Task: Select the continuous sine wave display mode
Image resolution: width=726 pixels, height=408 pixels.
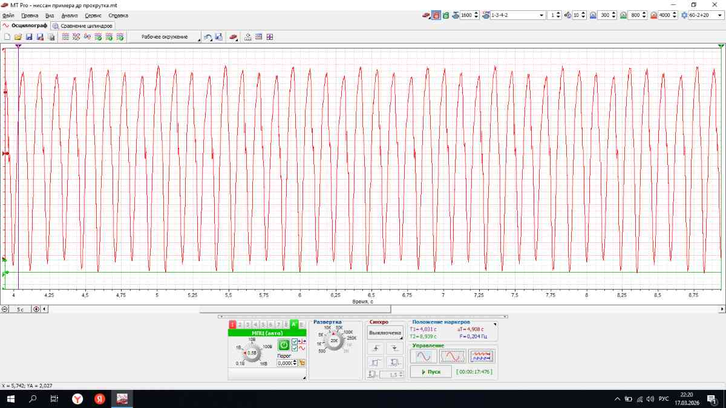Action: pos(423,356)
